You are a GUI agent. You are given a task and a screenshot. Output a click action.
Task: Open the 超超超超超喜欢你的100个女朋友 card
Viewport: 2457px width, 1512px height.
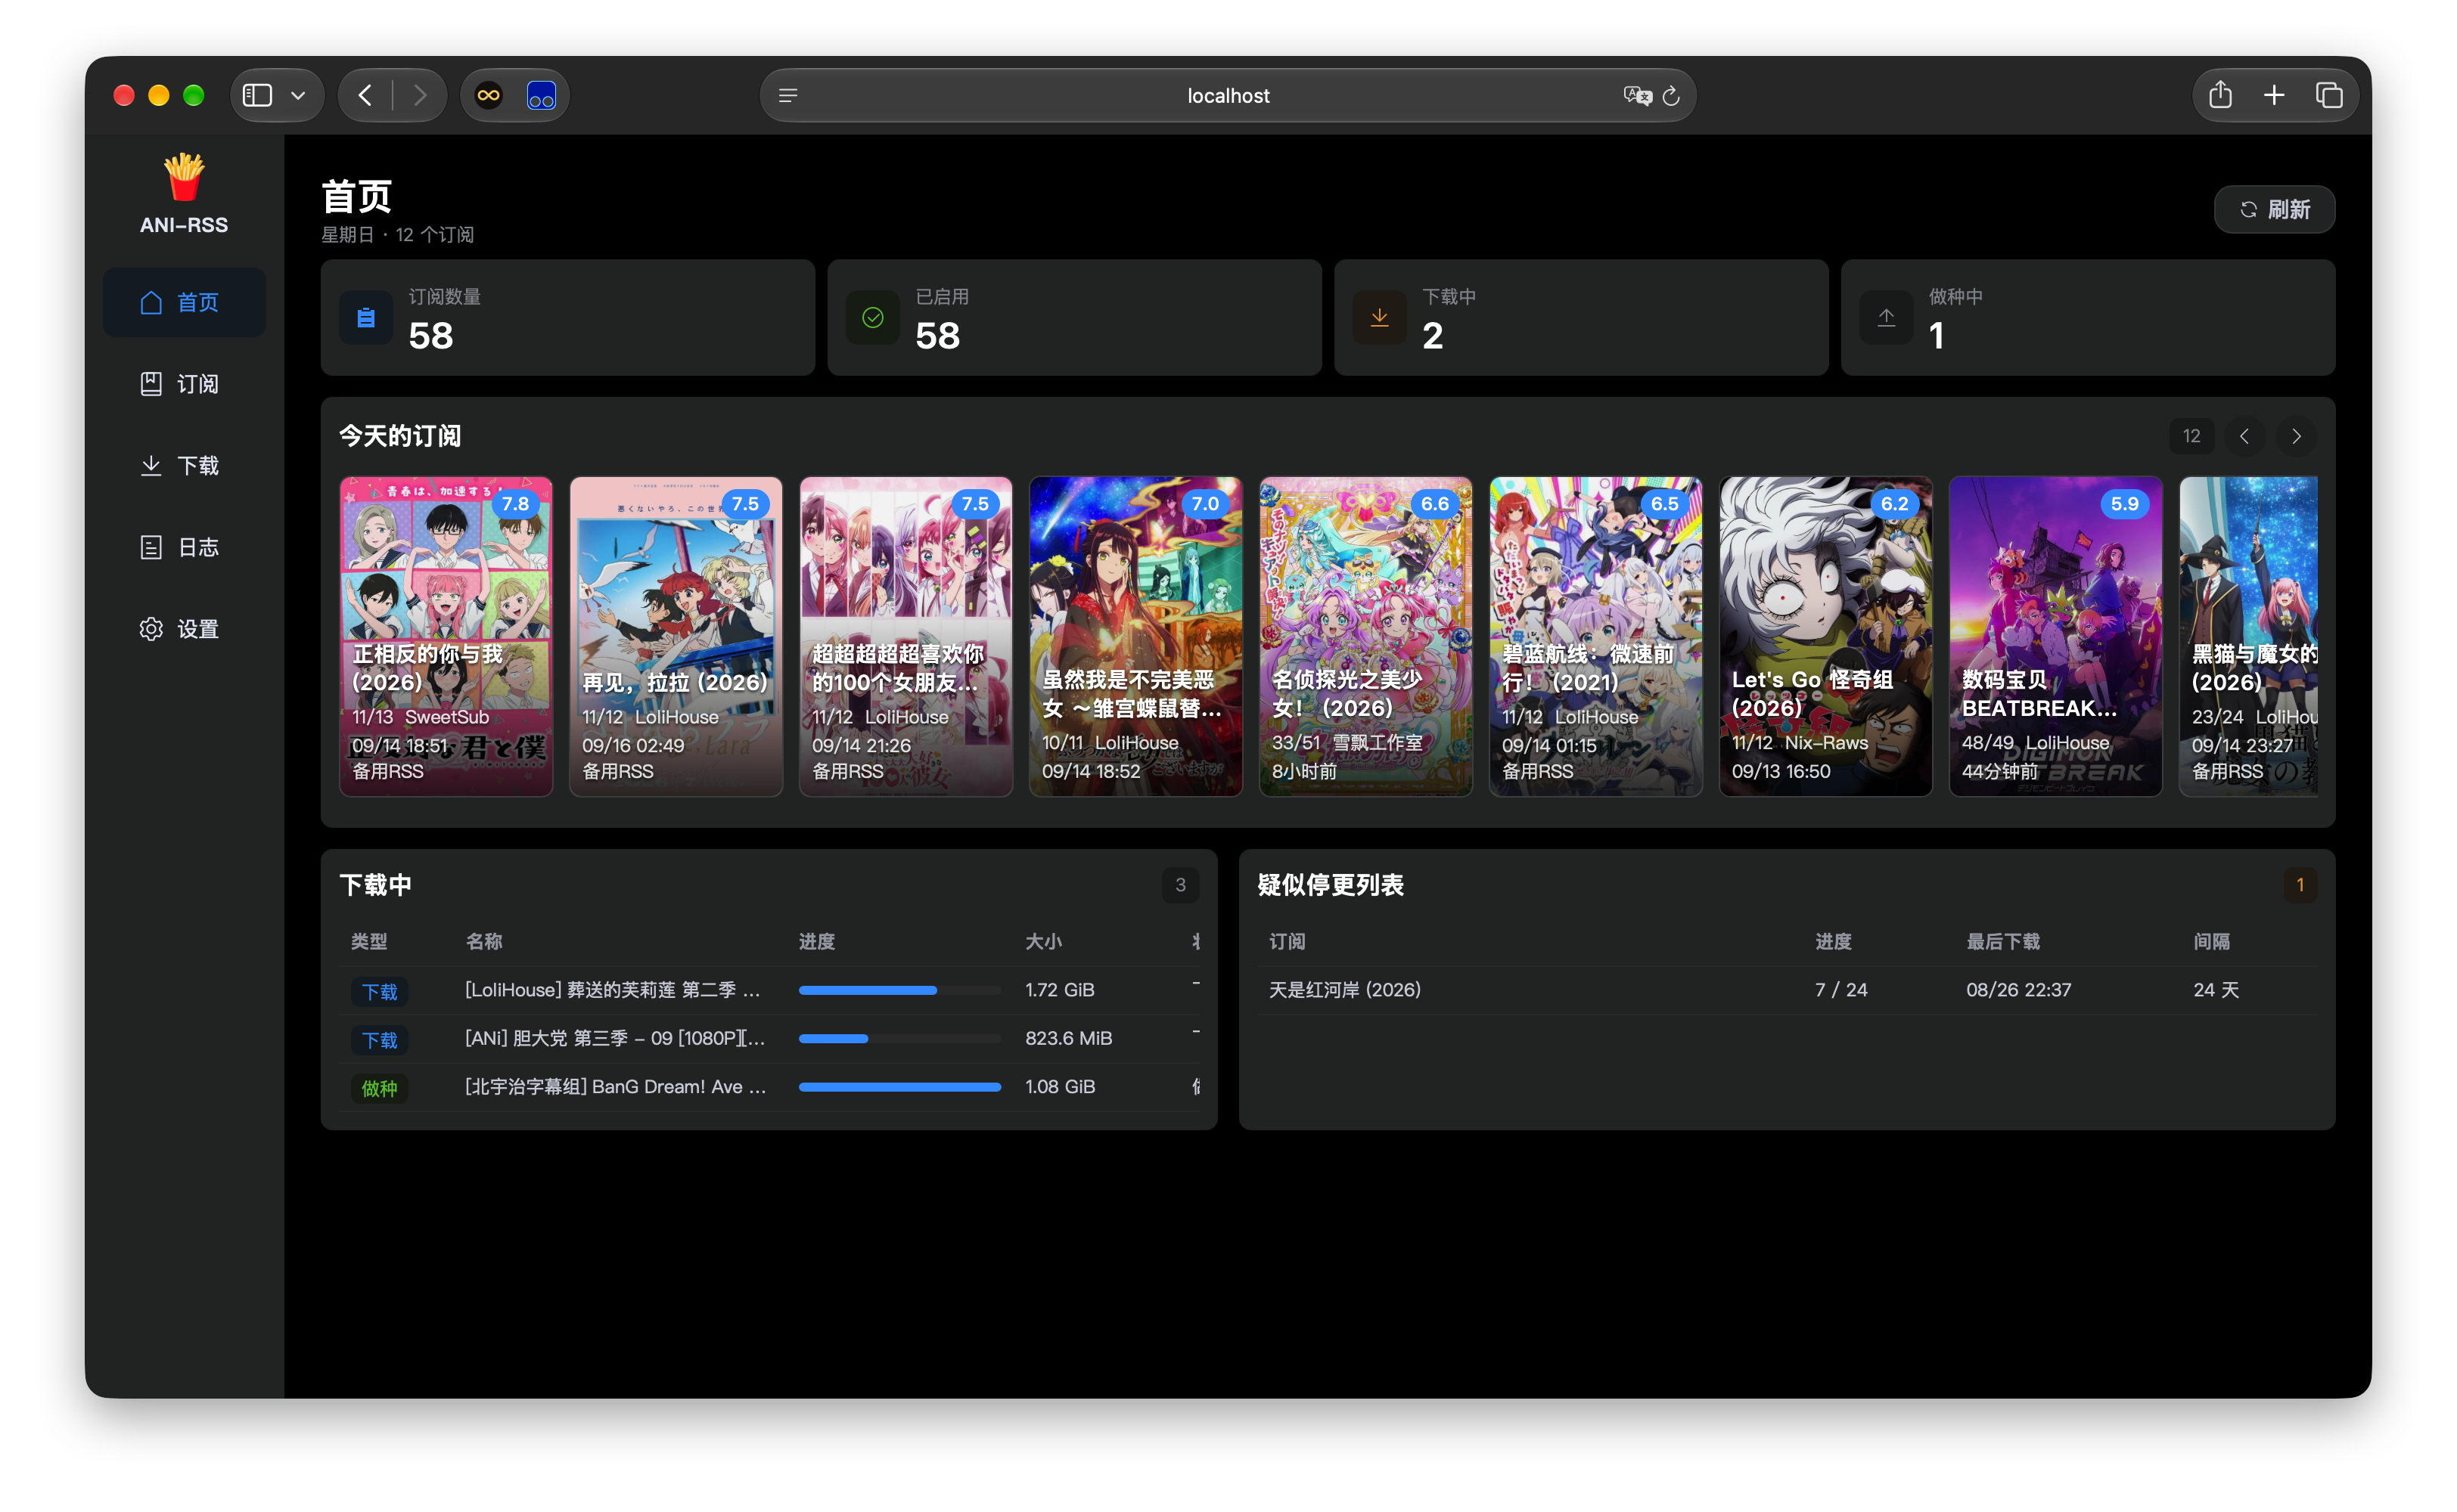coord(905,636)
